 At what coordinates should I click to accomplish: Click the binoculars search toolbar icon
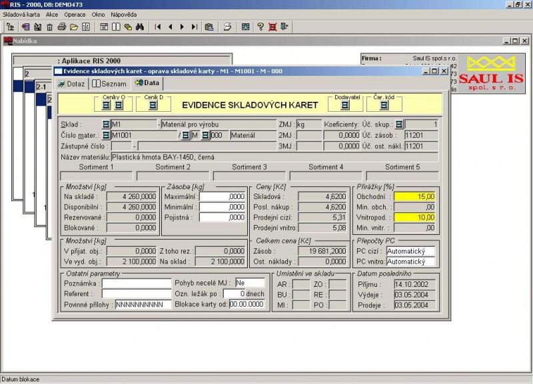(x=140, y=27)
